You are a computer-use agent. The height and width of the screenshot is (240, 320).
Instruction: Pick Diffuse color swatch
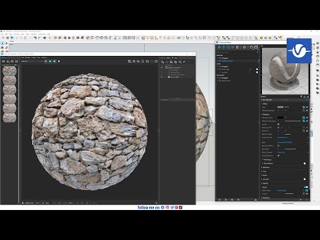(x=280, y=107)
